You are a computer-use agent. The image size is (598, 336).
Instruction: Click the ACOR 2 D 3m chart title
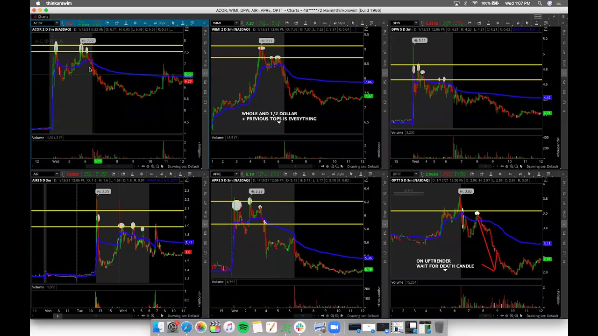(x=51, y=29)
